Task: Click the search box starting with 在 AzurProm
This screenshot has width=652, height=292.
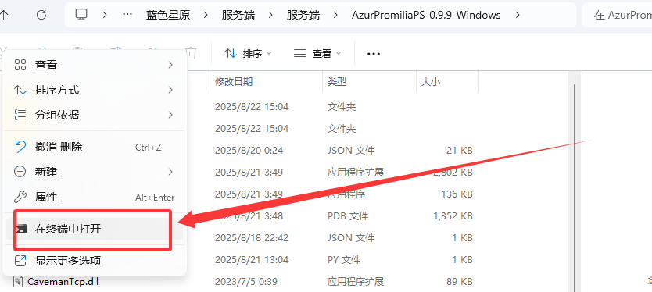Action: click(x=617, y=16)
